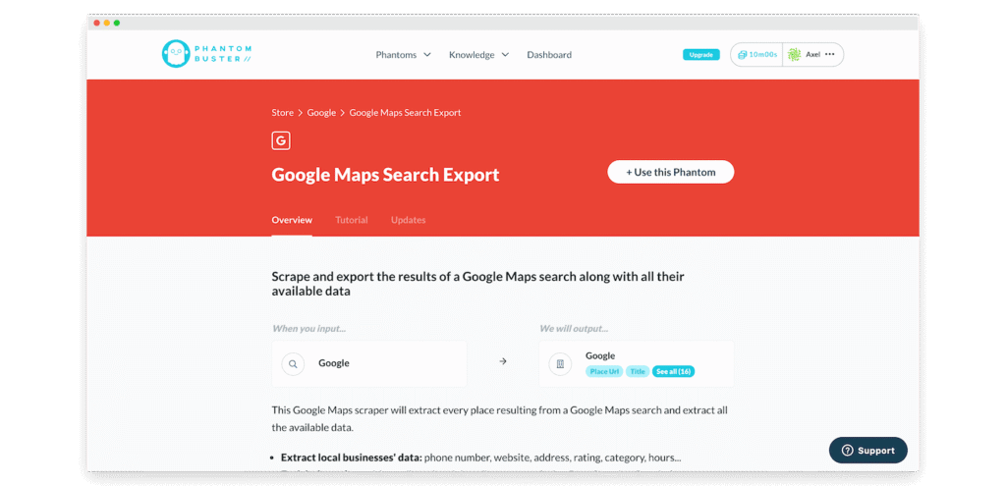Click the building icon in output card
This screenshot has height=486, width=1006.
[x=560, y=364]
